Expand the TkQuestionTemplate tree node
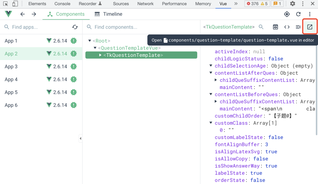Screen dimensions: 318x184 (100, 55)
